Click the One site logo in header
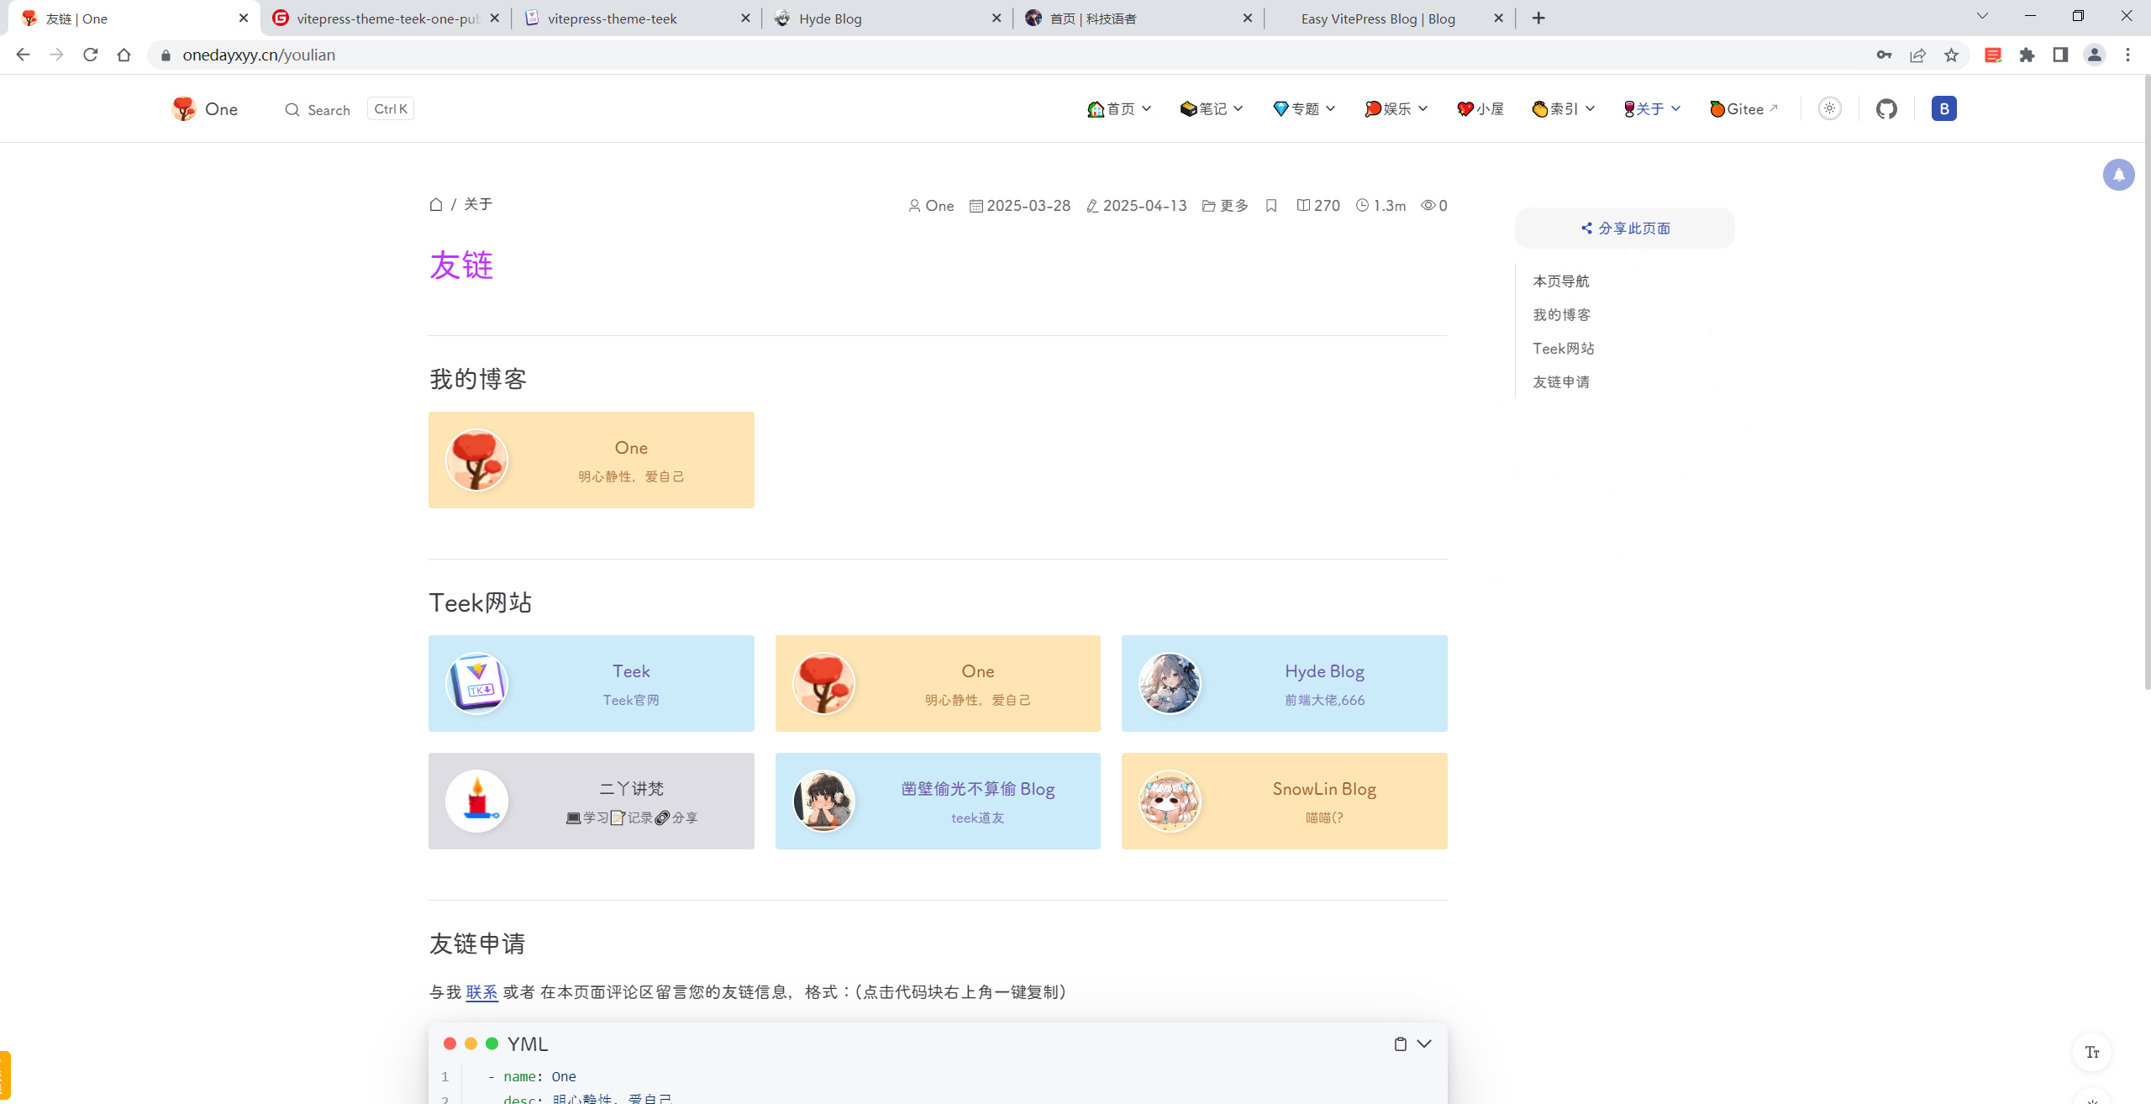2151x1104 pixels. point(204,109)
